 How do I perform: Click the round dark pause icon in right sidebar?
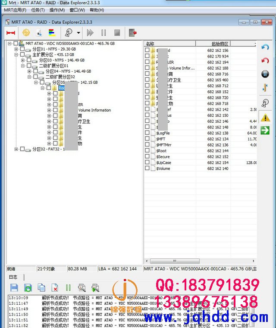tap(265, 74)
